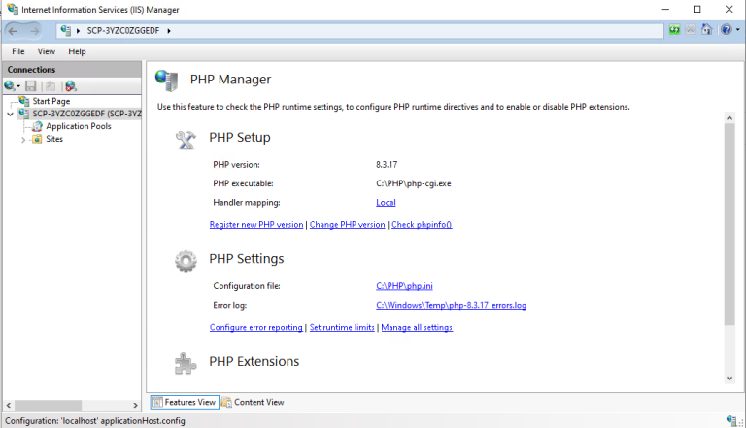Screen dimensions: 746x428
Task: Open the Help icon dropdown arrow
Action: pyautogui.click(x=738, y=29)
